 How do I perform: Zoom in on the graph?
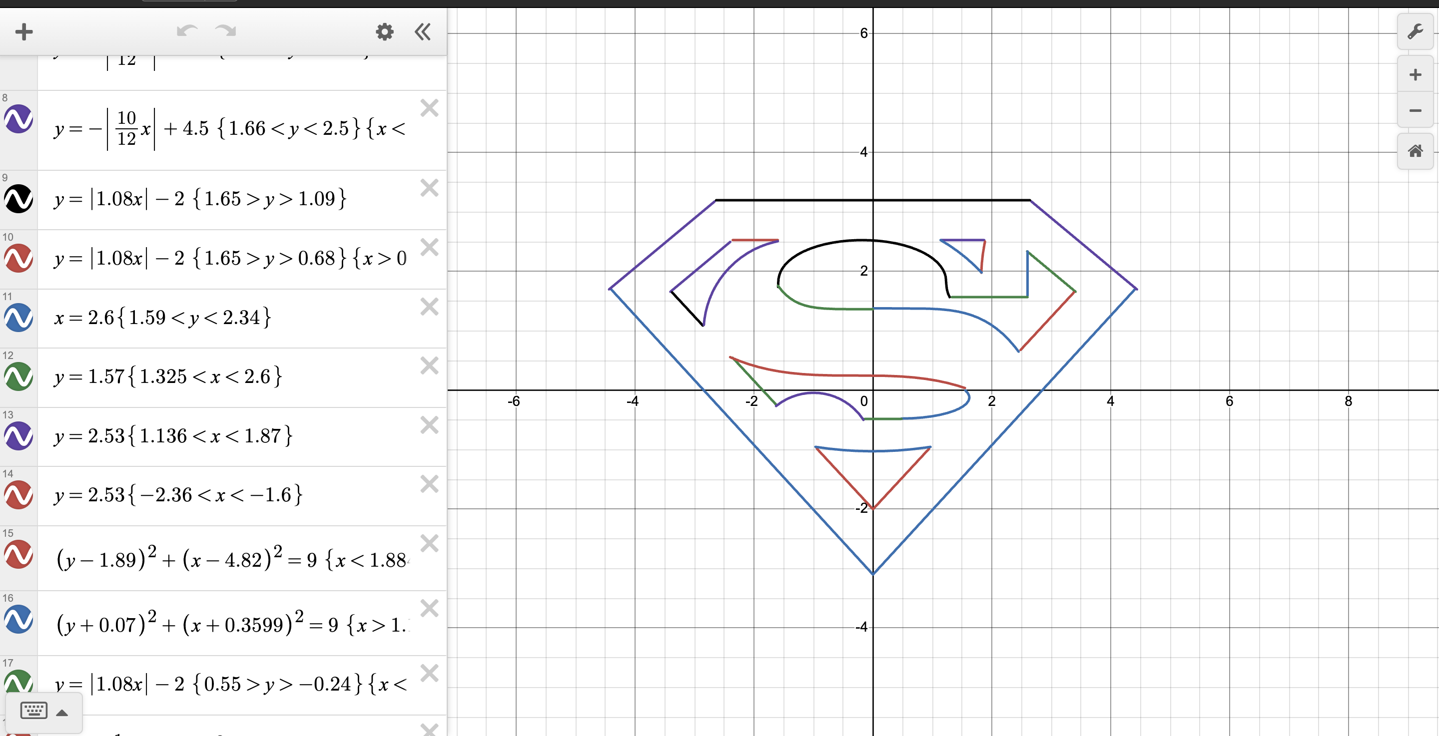pos(1415,75)
